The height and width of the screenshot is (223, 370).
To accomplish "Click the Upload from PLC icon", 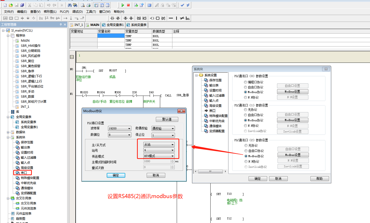I will coord(142,5).
